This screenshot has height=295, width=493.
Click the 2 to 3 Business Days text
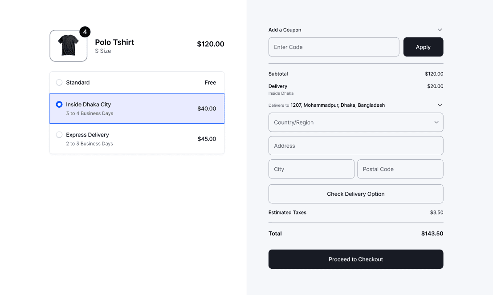90,144
